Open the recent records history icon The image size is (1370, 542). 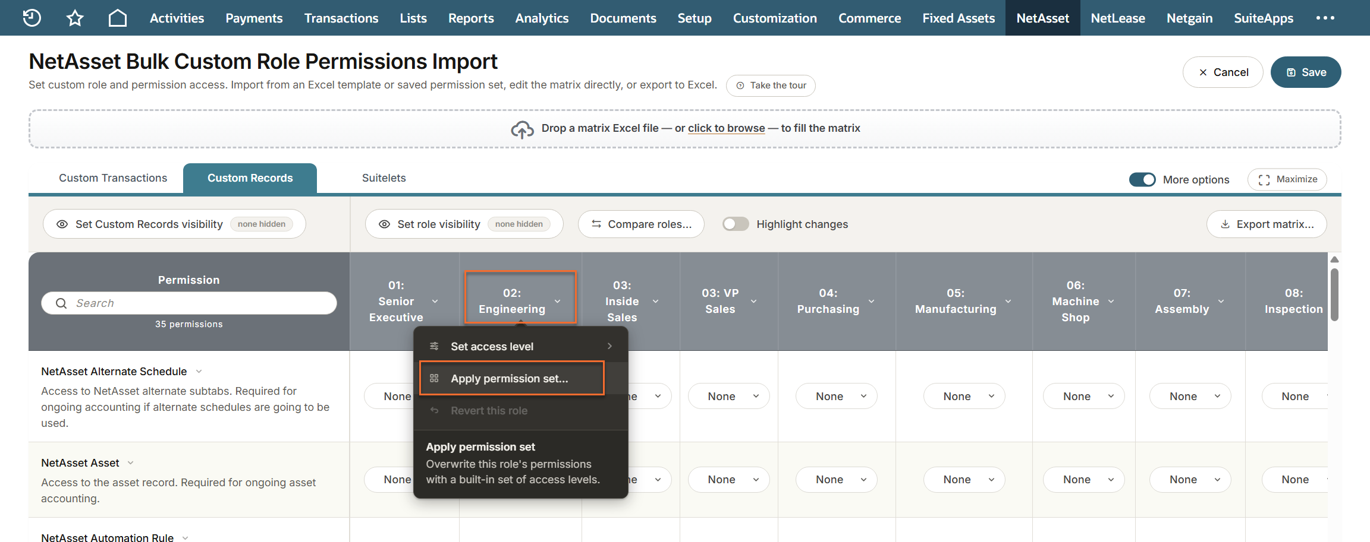[32, 18]
